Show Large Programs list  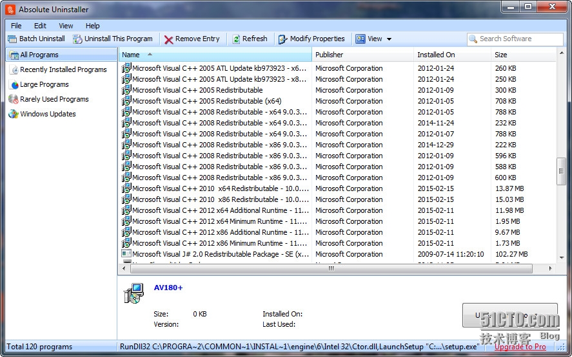click(x=44, y=84)
